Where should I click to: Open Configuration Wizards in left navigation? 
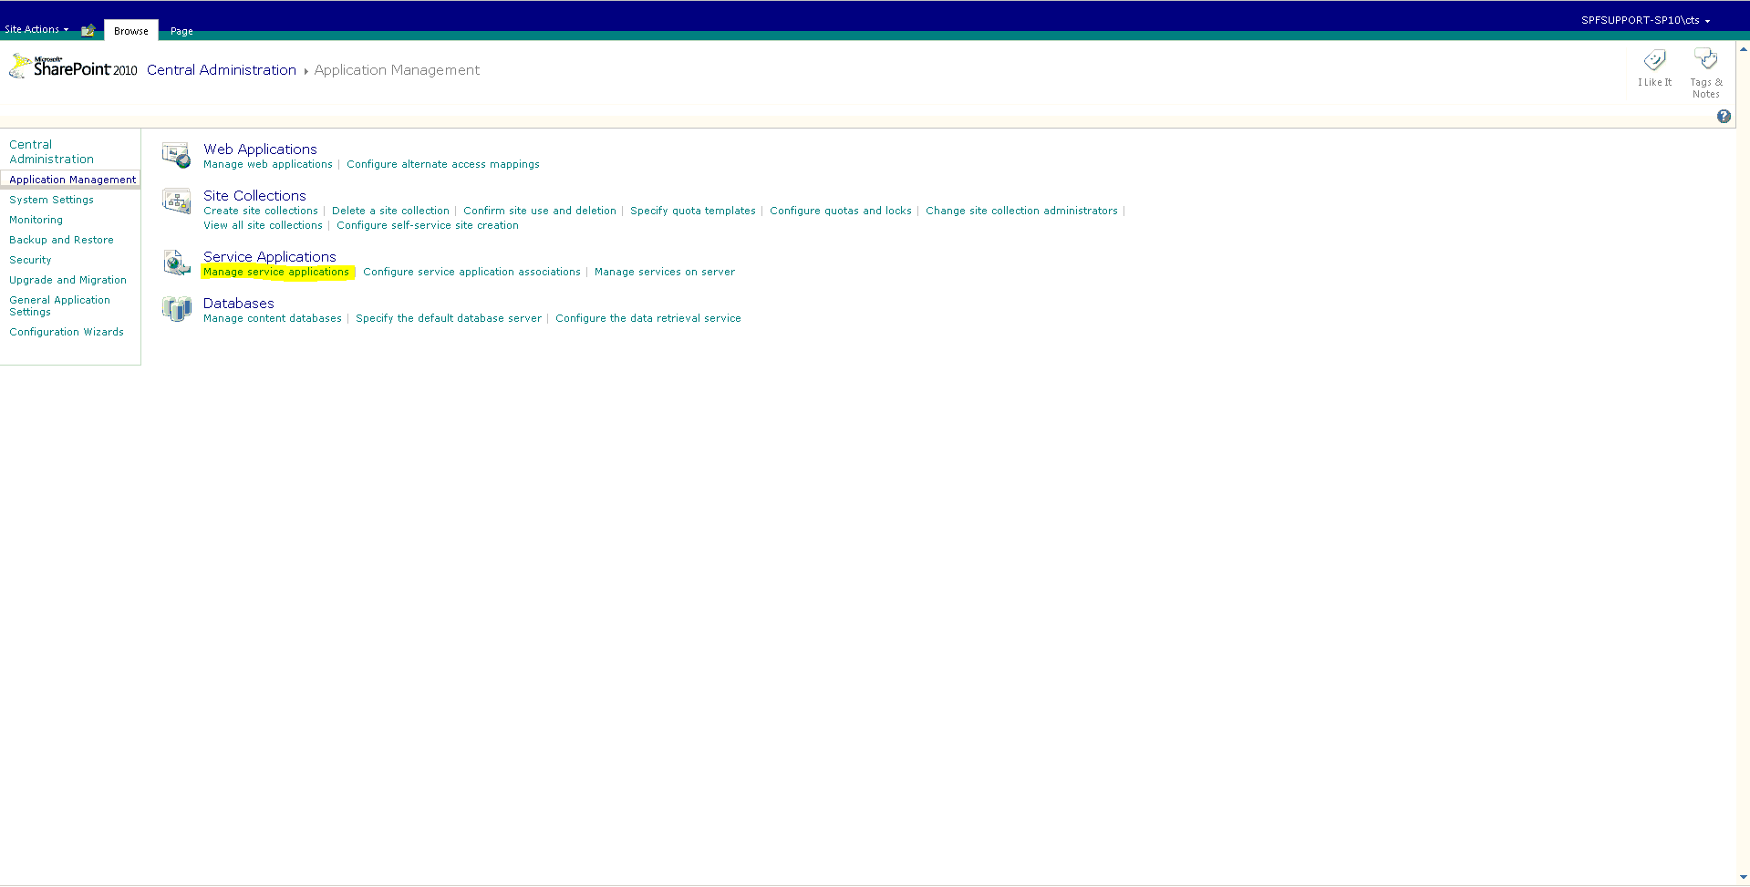67,332
